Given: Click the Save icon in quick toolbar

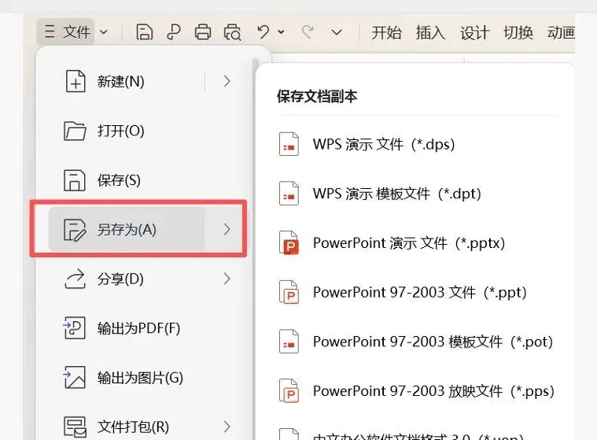Looking at the screenshot, I should click(x=145, y=32).
